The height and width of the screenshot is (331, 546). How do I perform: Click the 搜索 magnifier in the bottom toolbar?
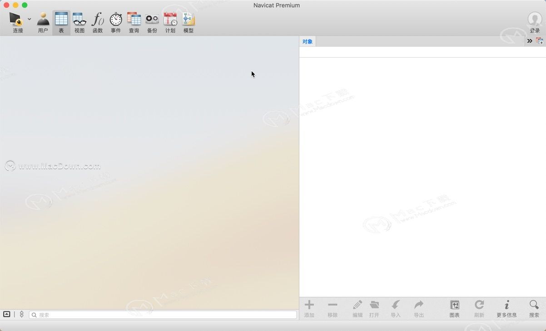(x=534, y=309)
